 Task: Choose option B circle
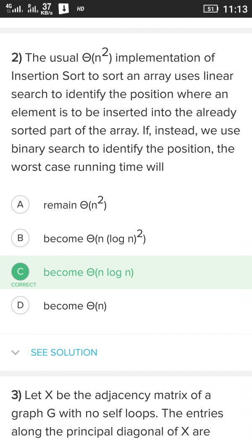20,238
